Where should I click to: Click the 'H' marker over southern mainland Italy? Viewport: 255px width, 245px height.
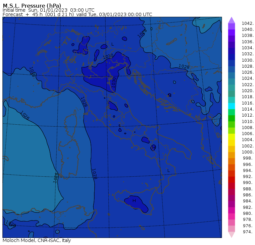click(153, 148)
